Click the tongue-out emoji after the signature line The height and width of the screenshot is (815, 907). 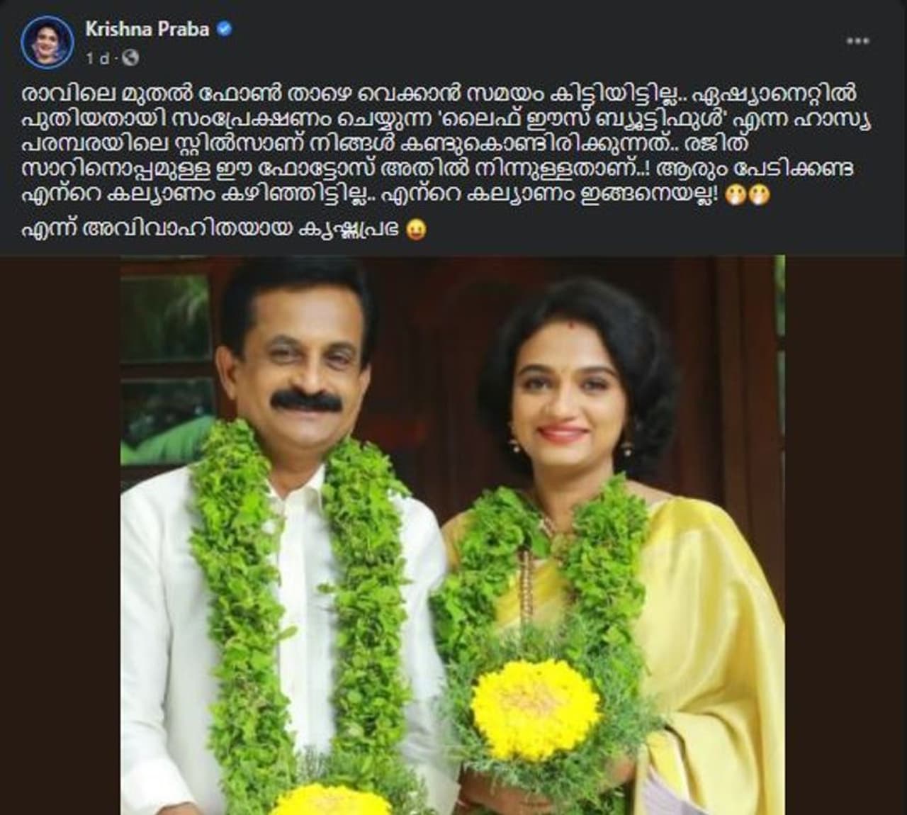pyautogui.click(x=416, y=230)
